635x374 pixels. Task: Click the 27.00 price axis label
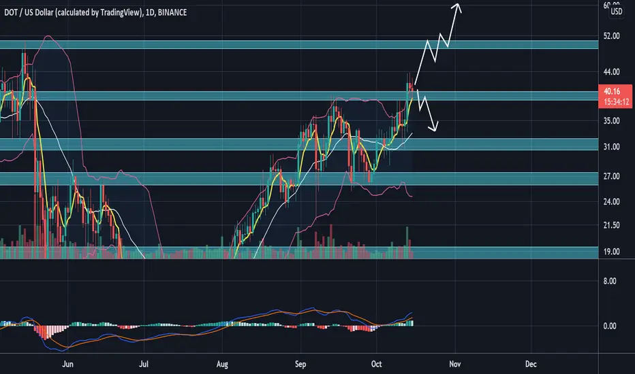click(x=612, y=176)
